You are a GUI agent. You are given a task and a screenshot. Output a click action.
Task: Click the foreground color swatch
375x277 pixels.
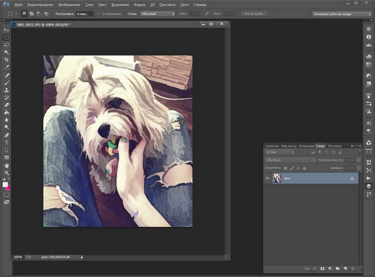click(x=6, y=185)
